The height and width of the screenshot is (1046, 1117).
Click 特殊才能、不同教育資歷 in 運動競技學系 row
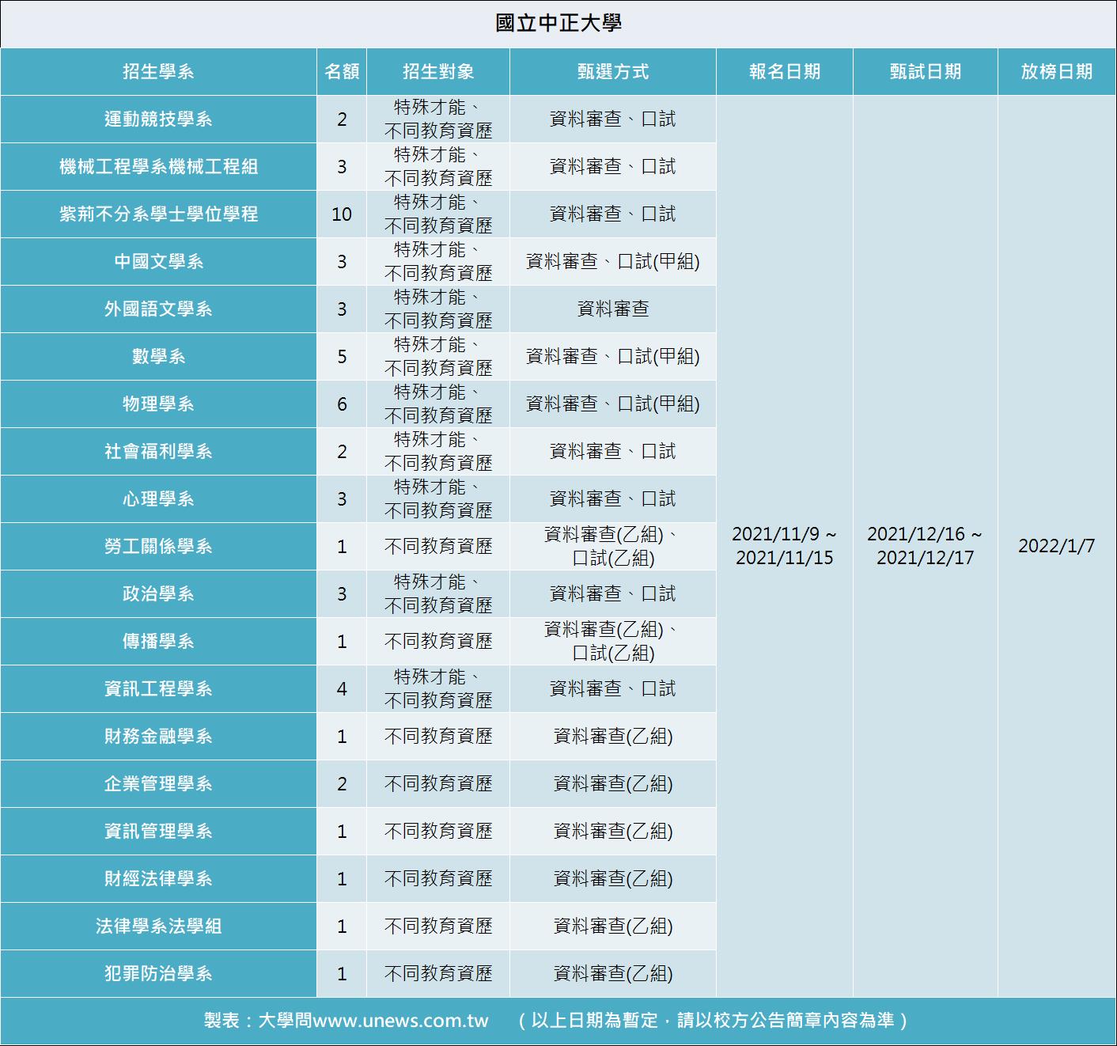point(438,119)
